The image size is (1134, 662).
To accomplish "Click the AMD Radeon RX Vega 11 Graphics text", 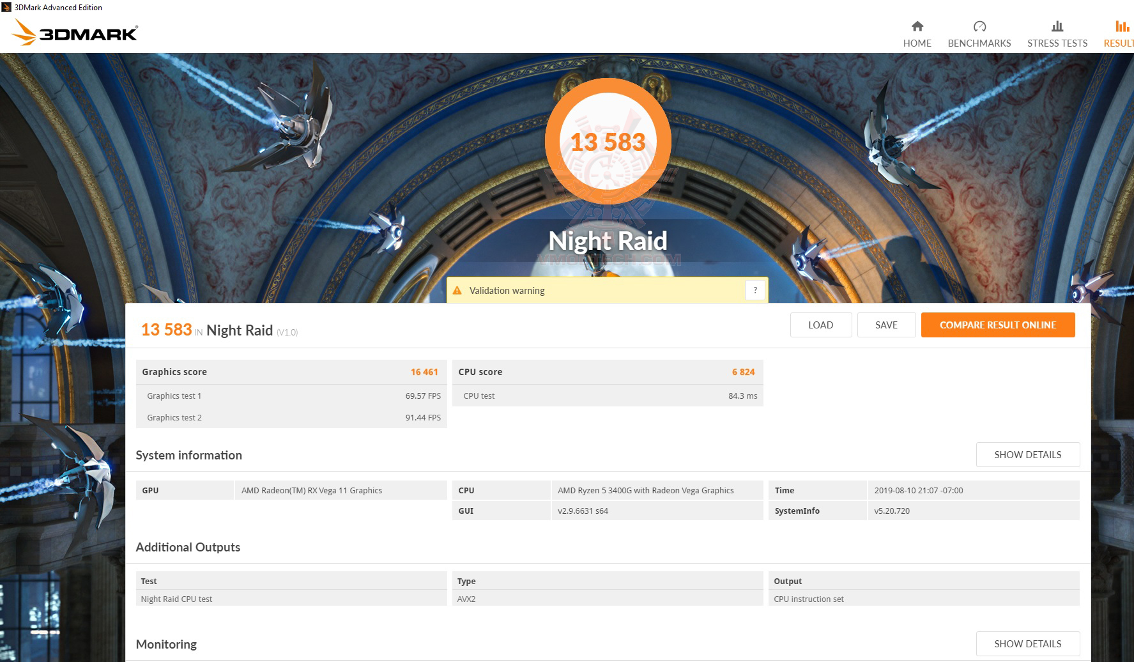I will point(312,491).
